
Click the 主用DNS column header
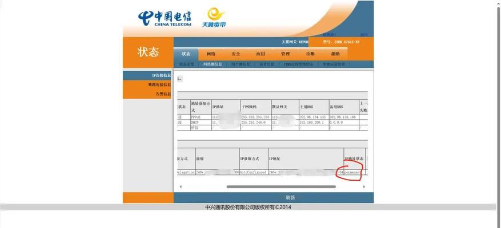tap(314, 107)
